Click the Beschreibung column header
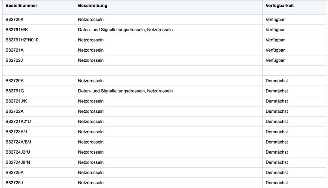The width and height of the screenshot is (328, 188). 93,6
